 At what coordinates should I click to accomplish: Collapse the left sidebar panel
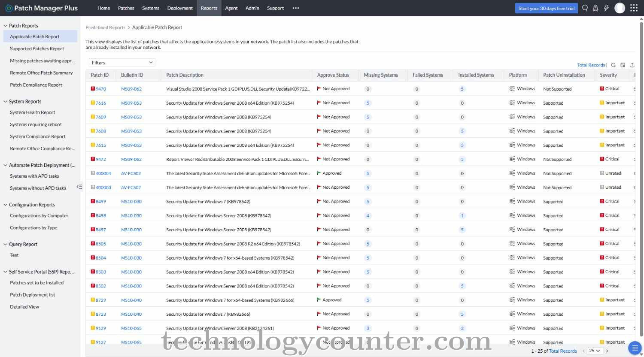click(79, 187)
